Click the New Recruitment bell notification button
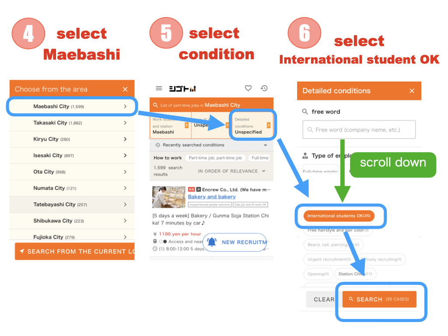 point(234,242)
